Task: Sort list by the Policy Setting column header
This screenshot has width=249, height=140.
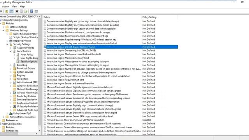Action: (x=160, y=17)
